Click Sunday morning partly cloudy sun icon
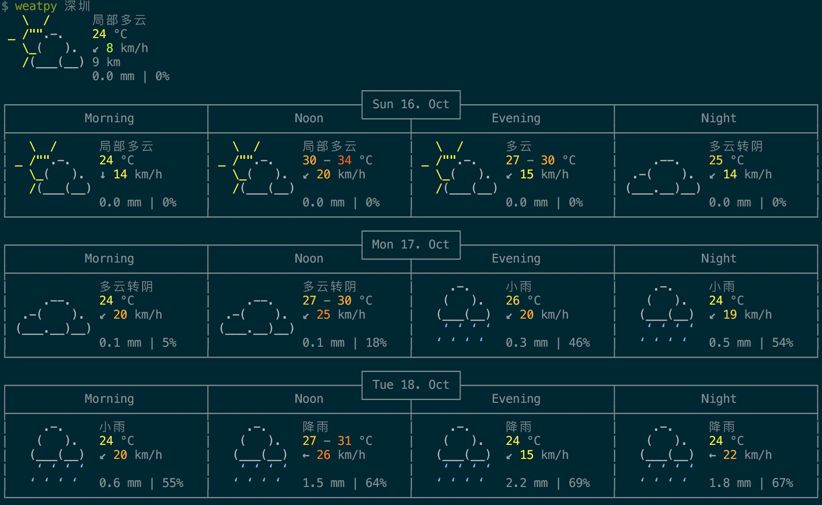 click(53, 167)
